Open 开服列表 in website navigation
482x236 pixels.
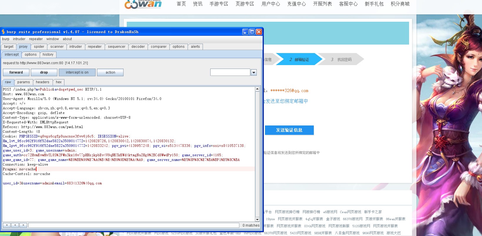click(322, 4)
